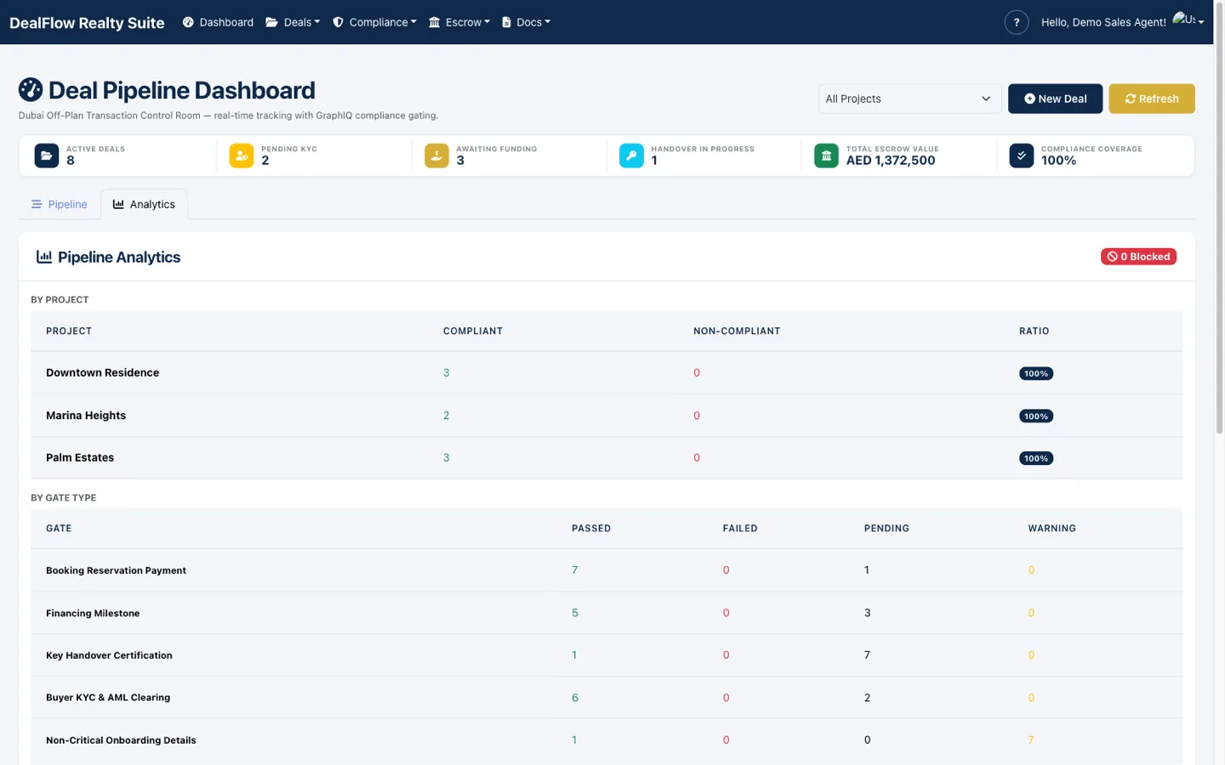Click the 100% ratio badge for Palm Estates
The height and width of the screenshot is (765, 1225).
click(x=1036, y=458)
